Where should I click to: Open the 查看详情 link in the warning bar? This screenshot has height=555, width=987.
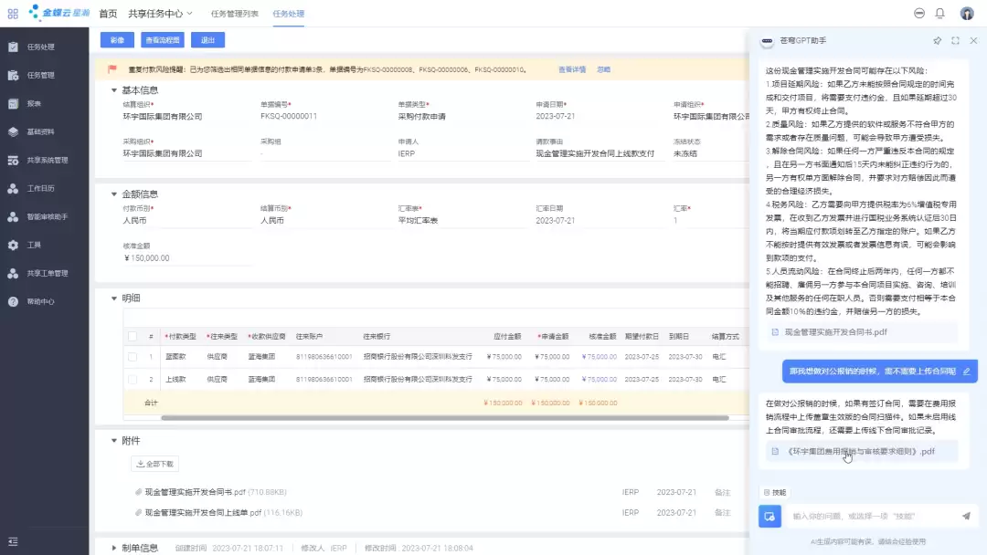click(x=572, y=69)
